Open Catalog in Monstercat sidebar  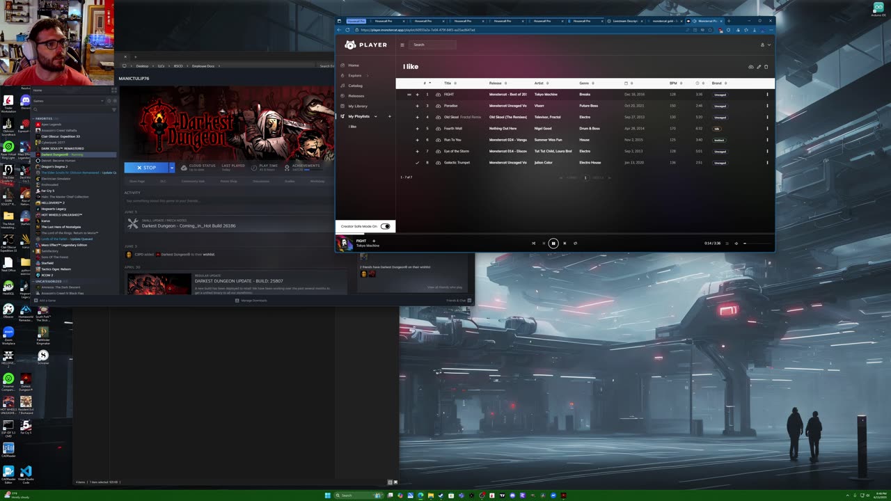[x=355, y=86]
